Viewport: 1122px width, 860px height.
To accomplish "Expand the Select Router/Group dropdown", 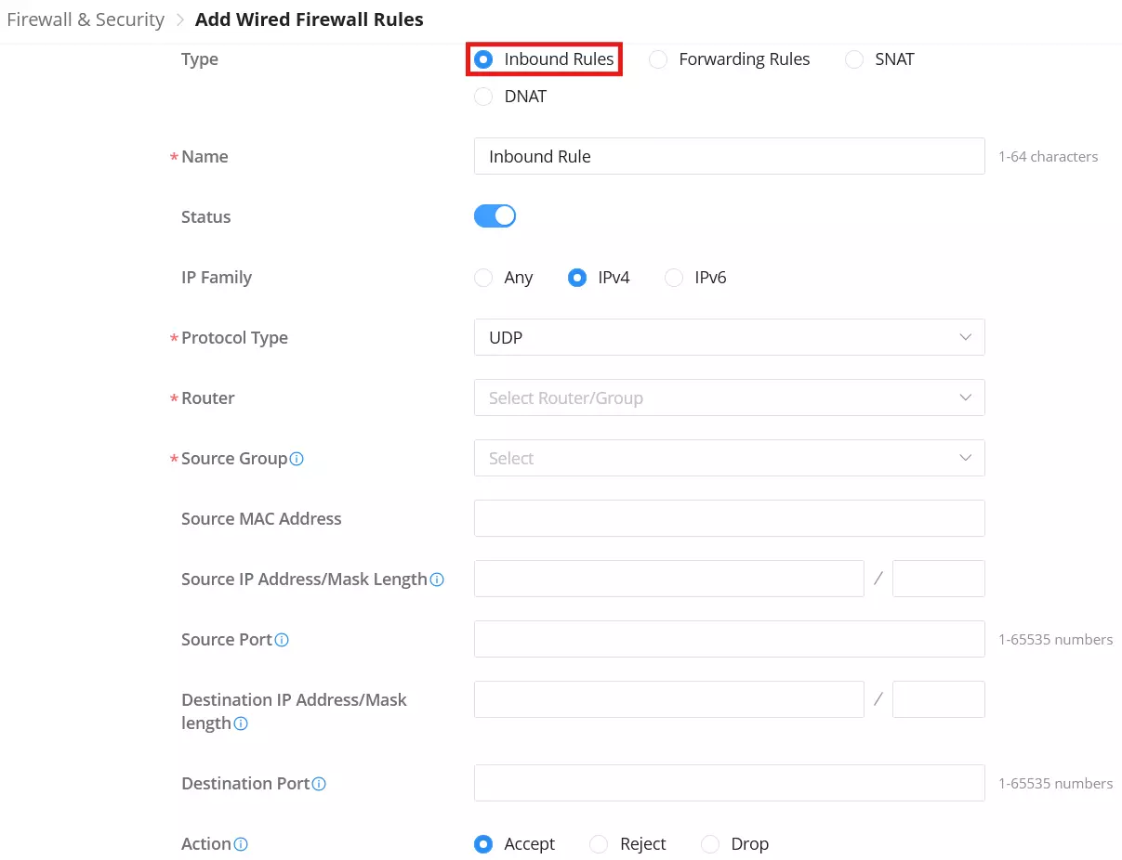I will click(729, 397).
